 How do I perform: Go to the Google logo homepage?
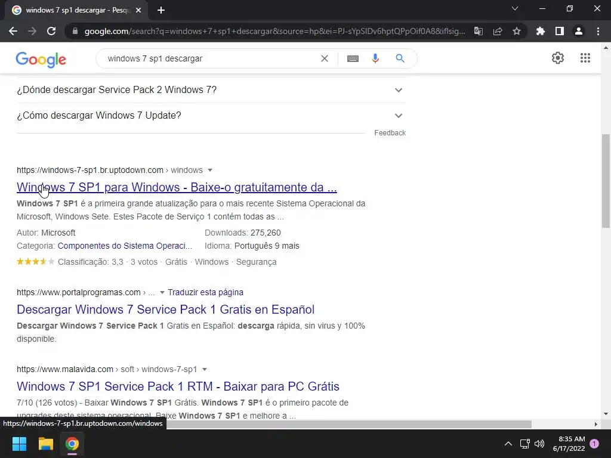41,59
